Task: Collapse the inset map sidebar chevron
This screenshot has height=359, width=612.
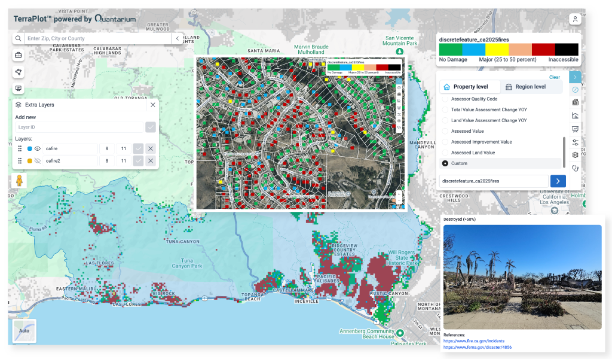Action: click(399, 81)
